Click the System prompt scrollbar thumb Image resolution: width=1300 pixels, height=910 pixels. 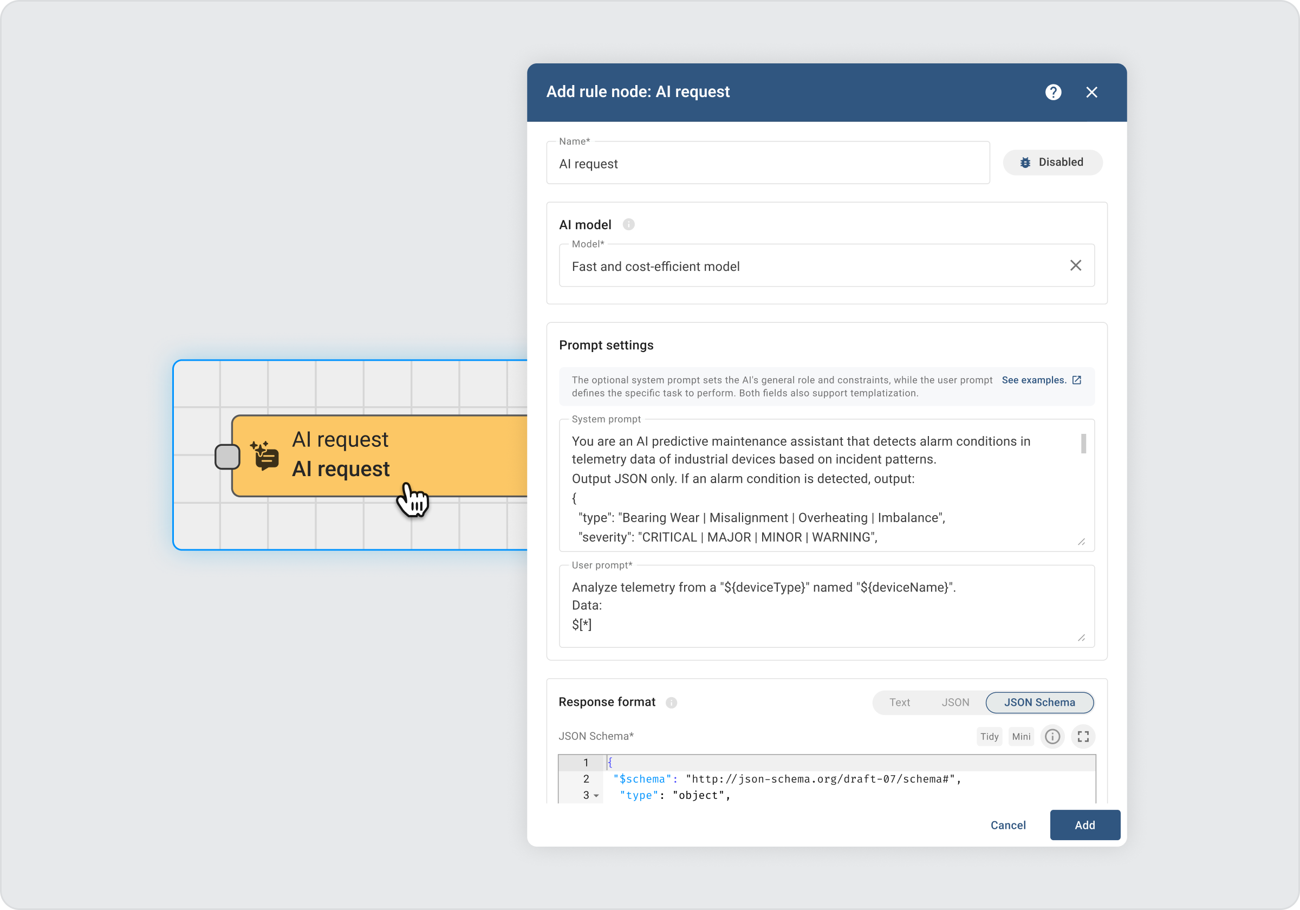point(1083,444)
